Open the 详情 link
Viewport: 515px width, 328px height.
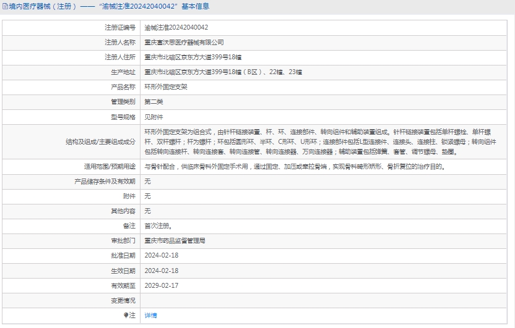click(150, 315)
